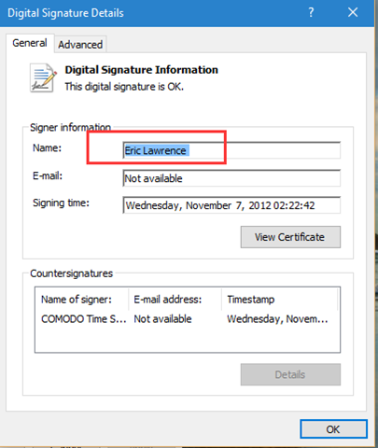
Task: Open the View Certificate button
Action: [290, 237]
